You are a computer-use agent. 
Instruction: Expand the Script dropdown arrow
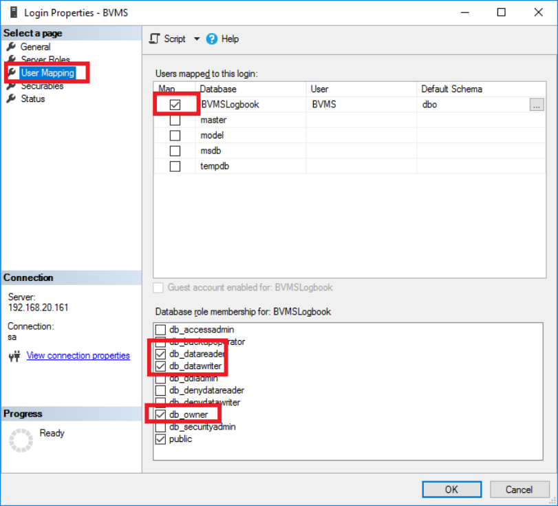click(196, 39)
